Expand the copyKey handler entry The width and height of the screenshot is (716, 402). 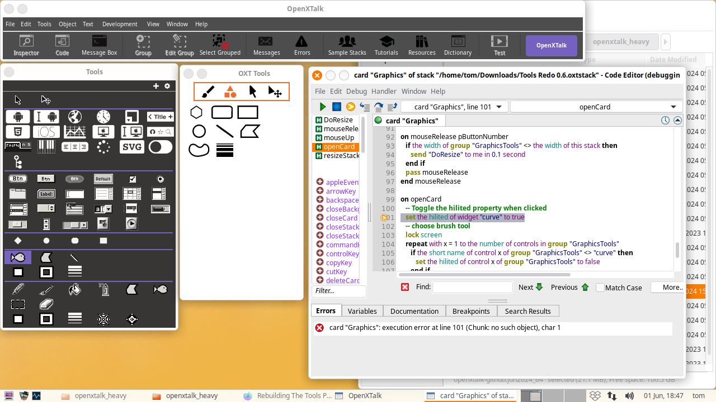click(320, 262)
